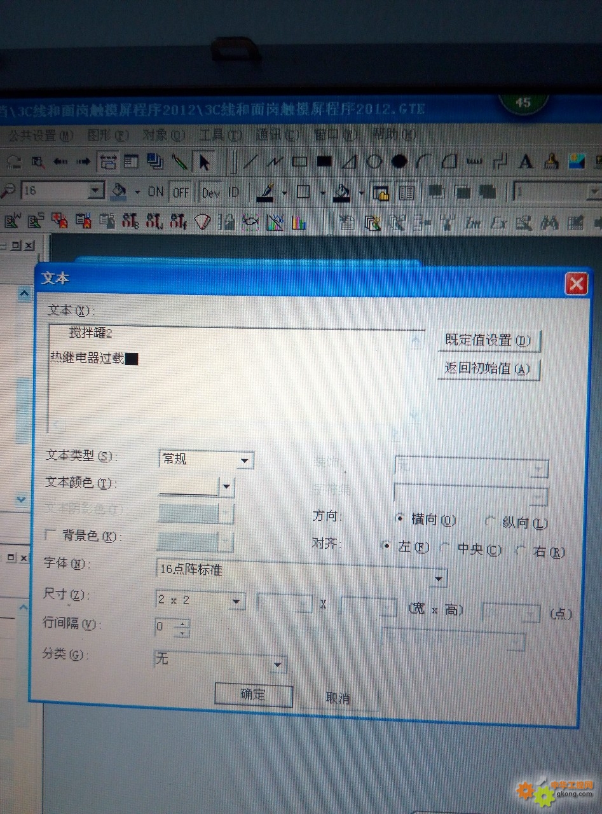Viewport: 602px width, 814px height.
Task: Select the 横向 direction radio button
Action: coord(399,518)
